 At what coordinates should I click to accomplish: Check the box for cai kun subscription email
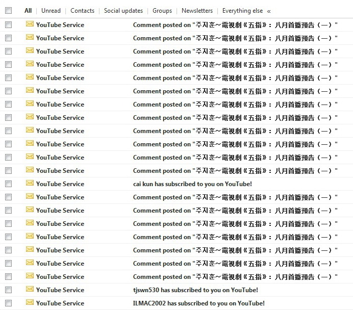click(x=8, y=184)
